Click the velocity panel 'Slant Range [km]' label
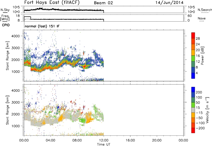 tap(7, 110)
